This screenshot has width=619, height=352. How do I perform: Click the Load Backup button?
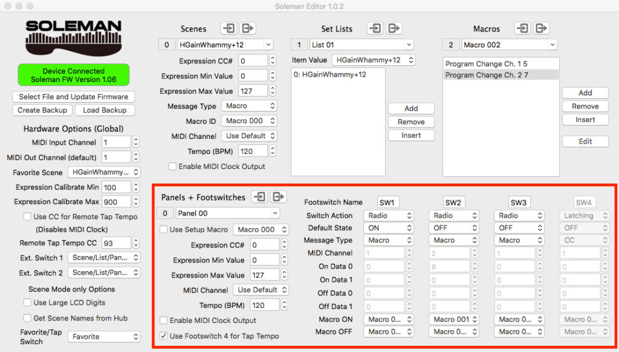105,110
